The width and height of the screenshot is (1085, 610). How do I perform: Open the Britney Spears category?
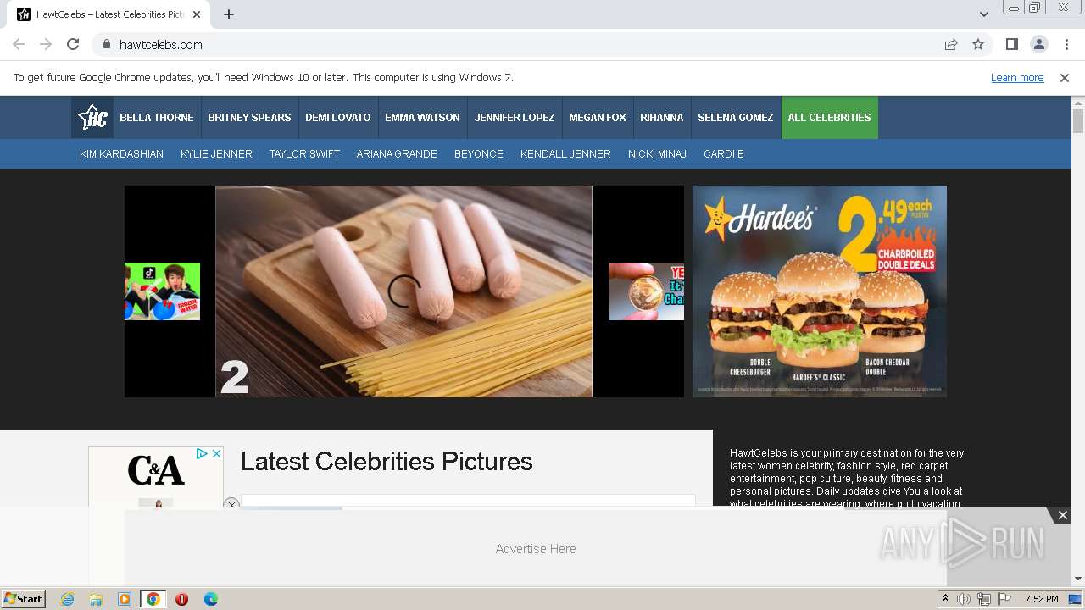pyautogui.click(x=249, y=118)
